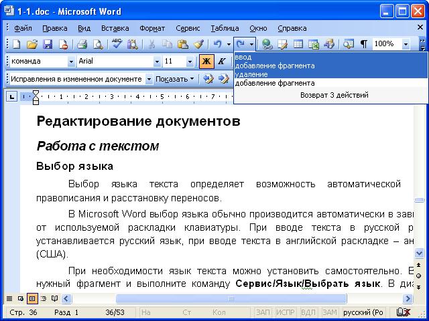This screenshot has height=321, width=429.
Task: Print the document using the printer icon
Action: click(x=82, y=44)
